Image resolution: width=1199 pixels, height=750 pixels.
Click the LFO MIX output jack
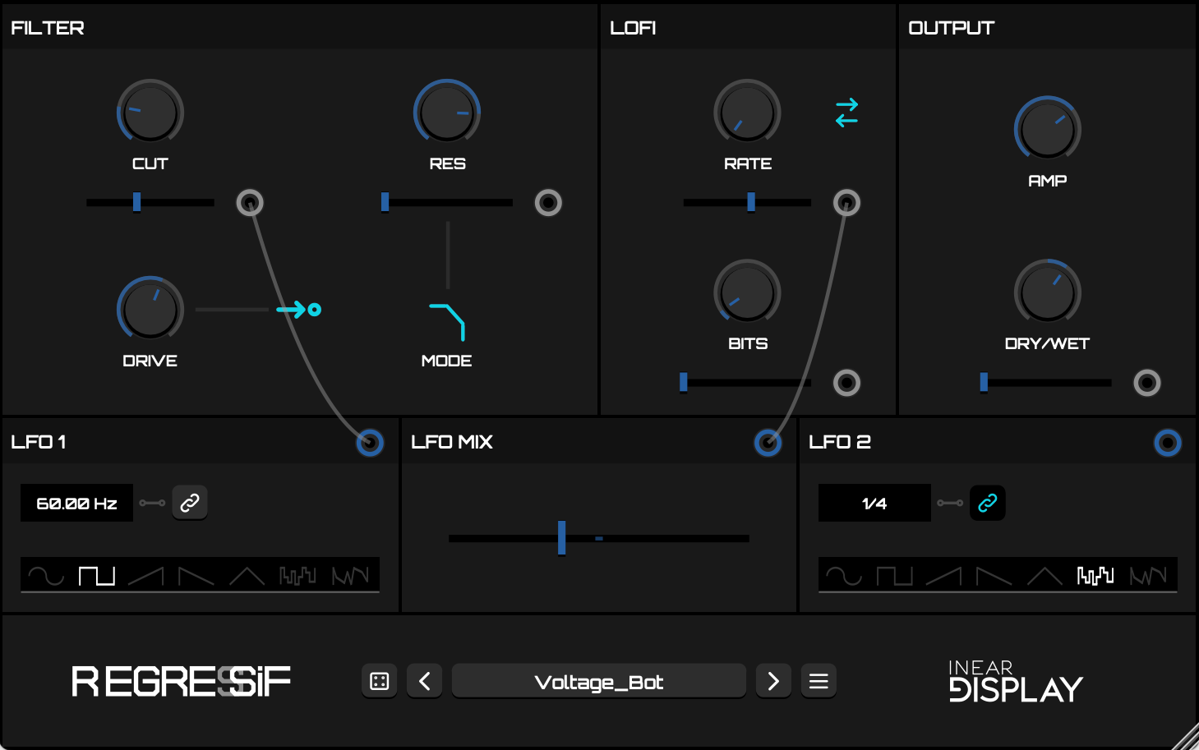[768, 443]
